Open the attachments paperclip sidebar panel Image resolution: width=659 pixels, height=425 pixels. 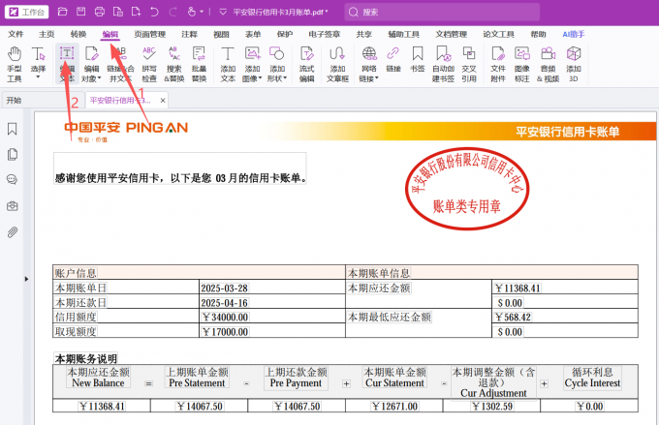pyautogui.click(x=13, y=232)
